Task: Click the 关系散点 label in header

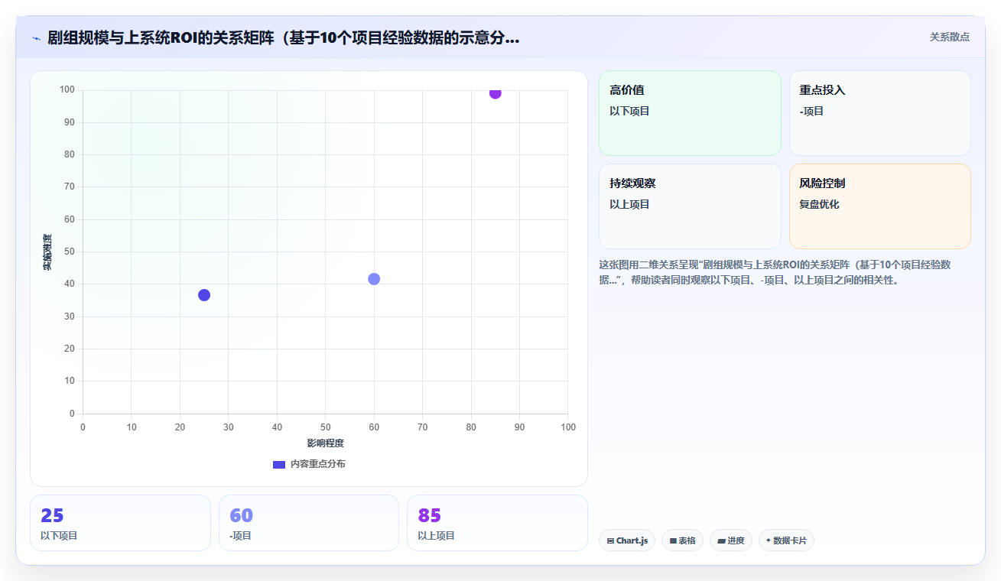Action: click(x=949, y=37)
